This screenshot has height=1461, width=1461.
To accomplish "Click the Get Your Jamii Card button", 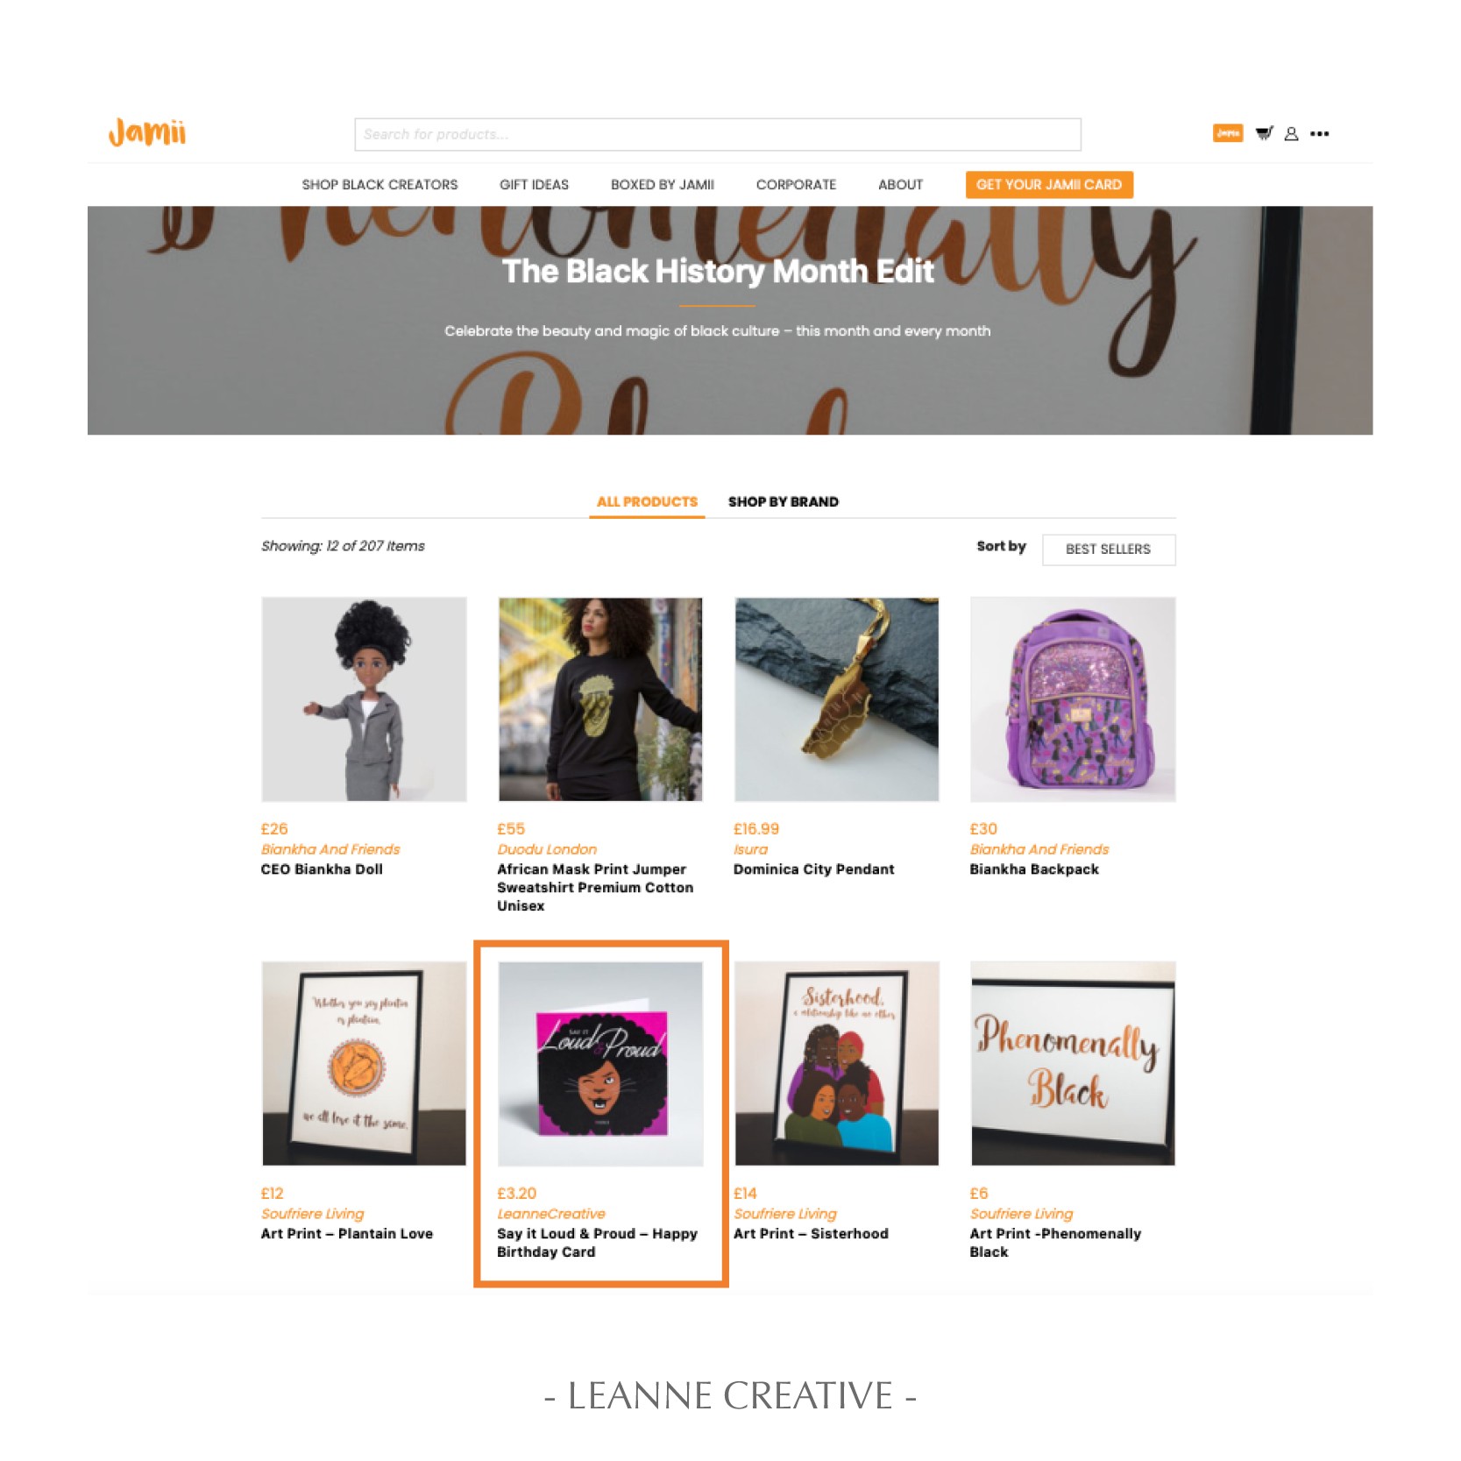I will click(1049, 185).
